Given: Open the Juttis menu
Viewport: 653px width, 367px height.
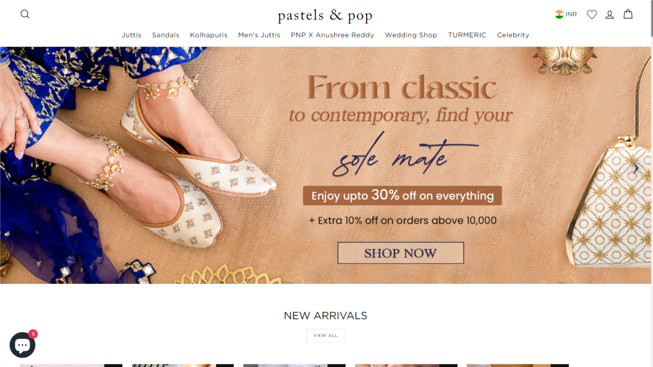Looking at the screenshot, I should 131,35.
